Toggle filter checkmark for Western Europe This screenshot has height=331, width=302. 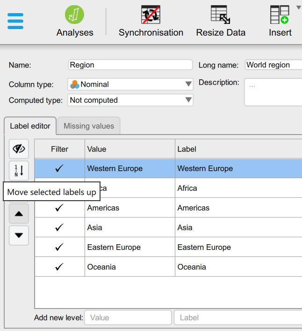[59, 169]
